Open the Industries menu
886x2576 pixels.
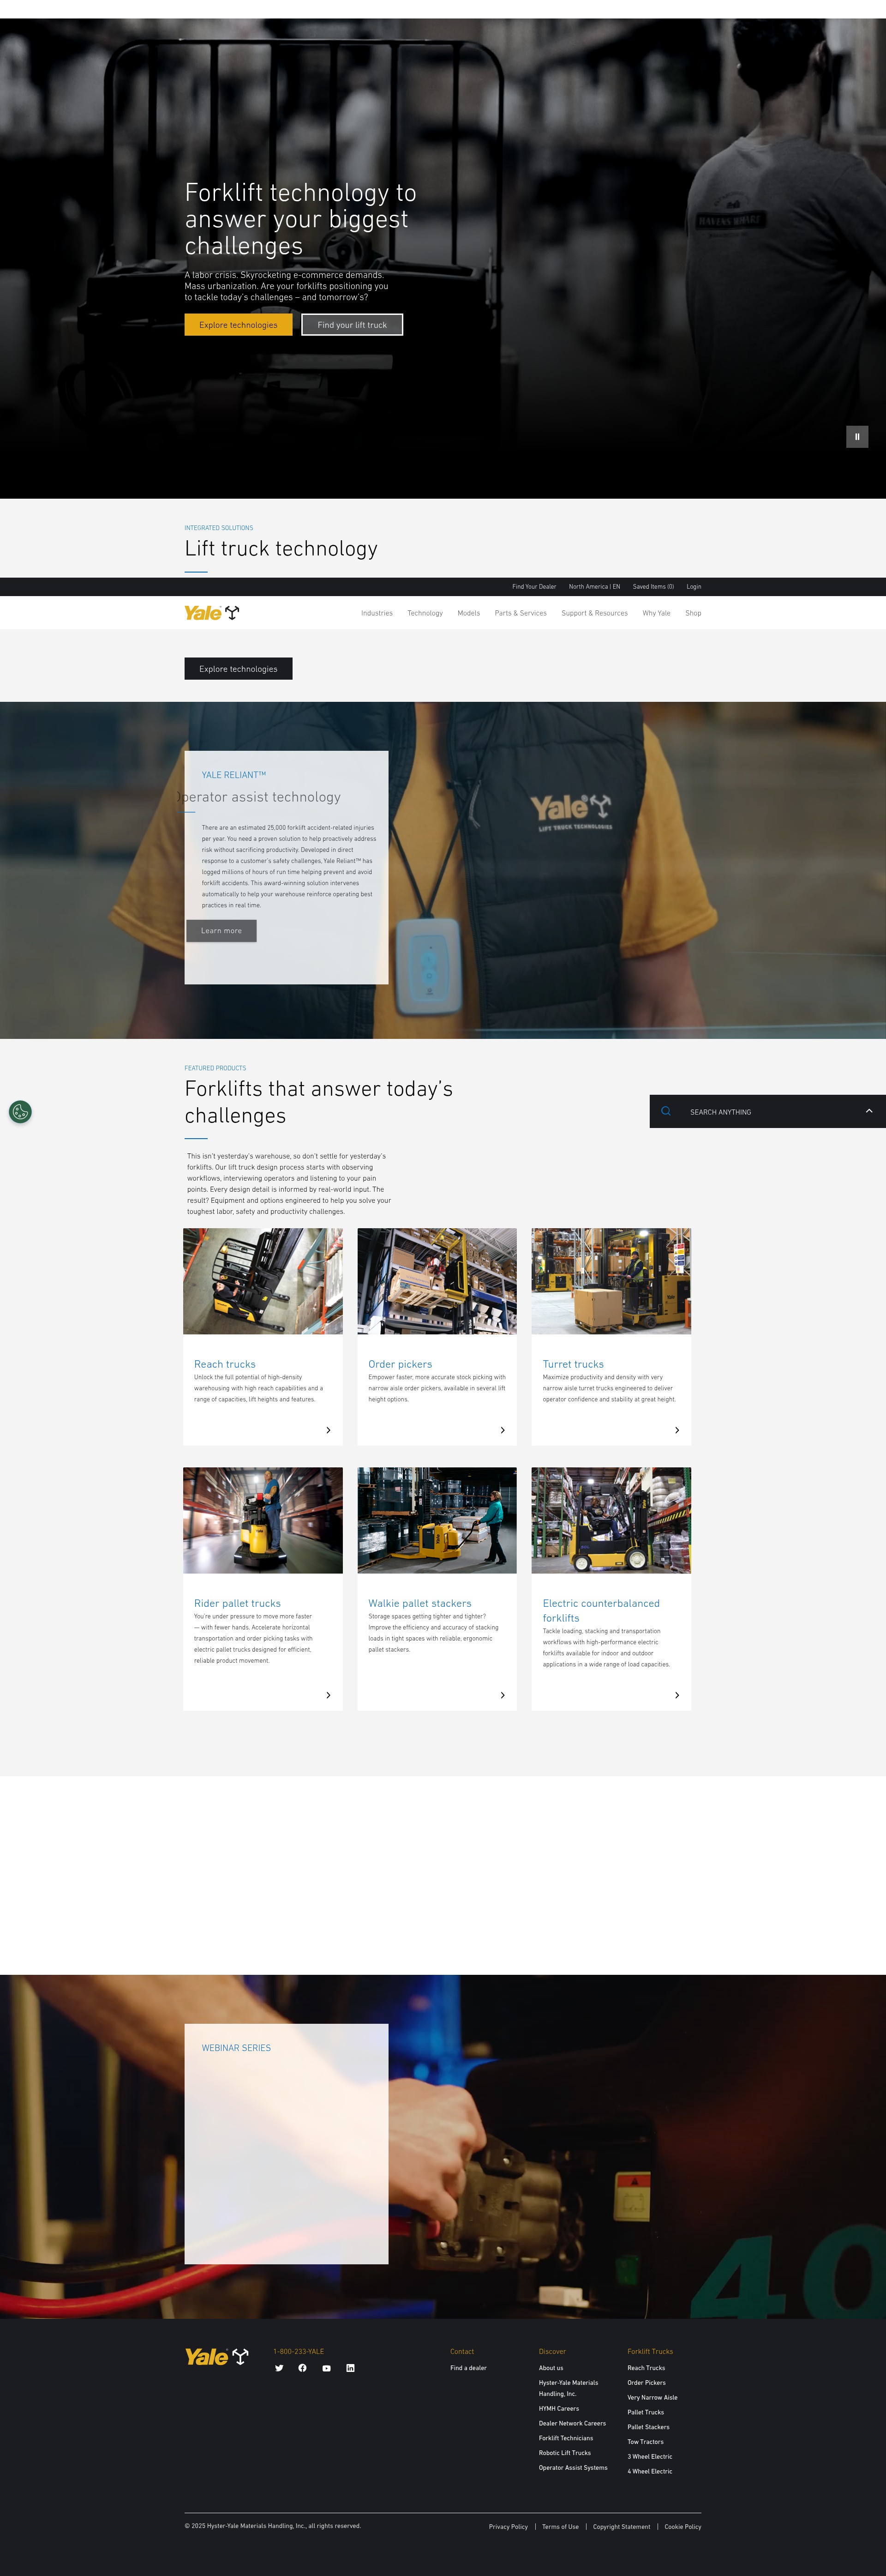[x=377, y=613]
